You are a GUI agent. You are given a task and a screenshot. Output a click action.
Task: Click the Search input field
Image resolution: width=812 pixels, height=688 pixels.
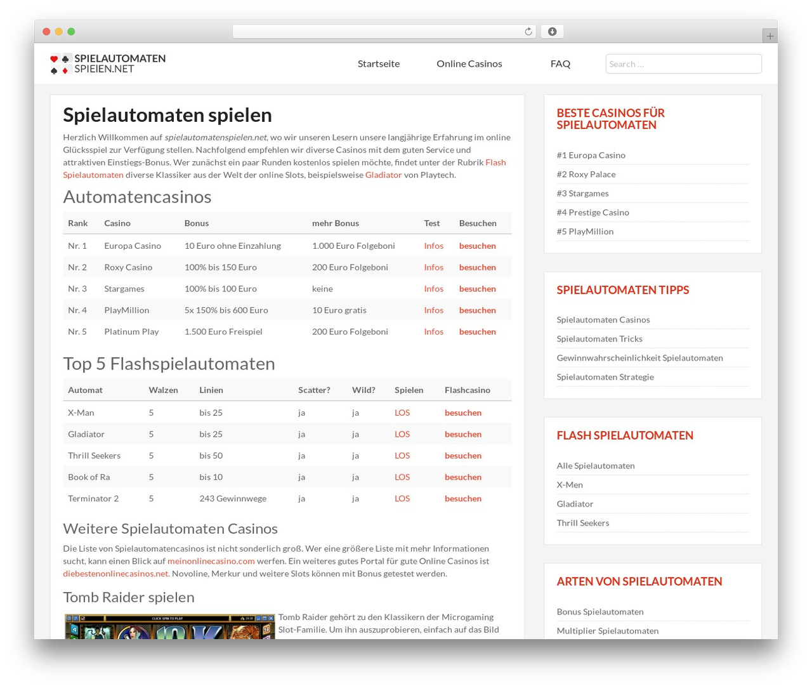[683, 63]
